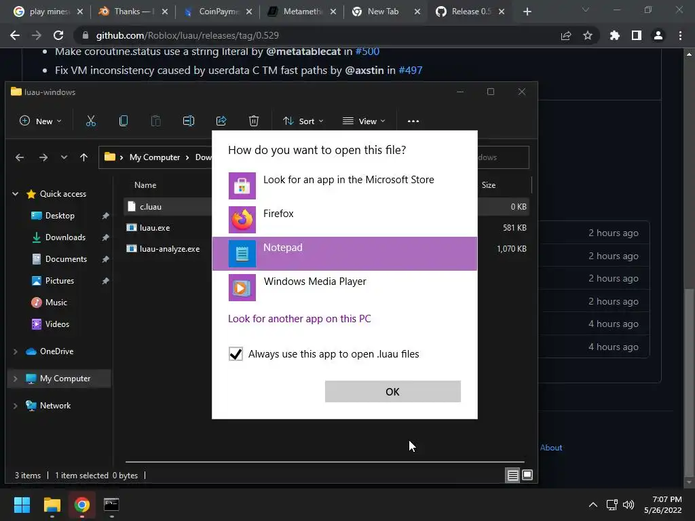Screen dimensions: 695x521
Task: Go back in File Explorer navigation
Action: (20, 157)
